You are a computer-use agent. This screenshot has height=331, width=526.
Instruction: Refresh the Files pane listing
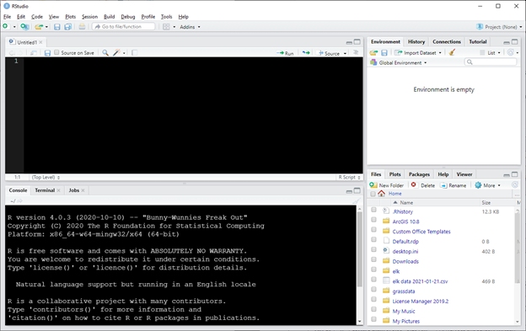514,185
